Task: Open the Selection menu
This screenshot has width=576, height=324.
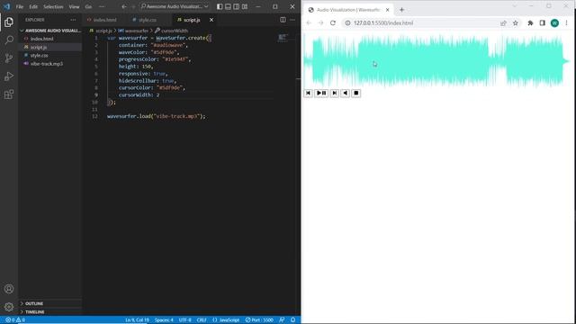Action: point(53,6)
